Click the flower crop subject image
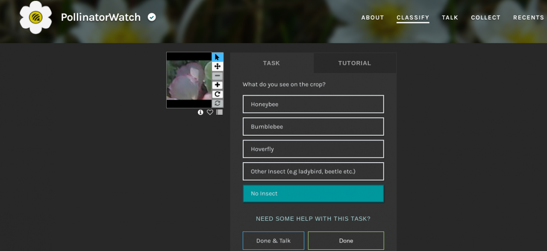The width and height of the screenshot is (547, 251). 189,80
